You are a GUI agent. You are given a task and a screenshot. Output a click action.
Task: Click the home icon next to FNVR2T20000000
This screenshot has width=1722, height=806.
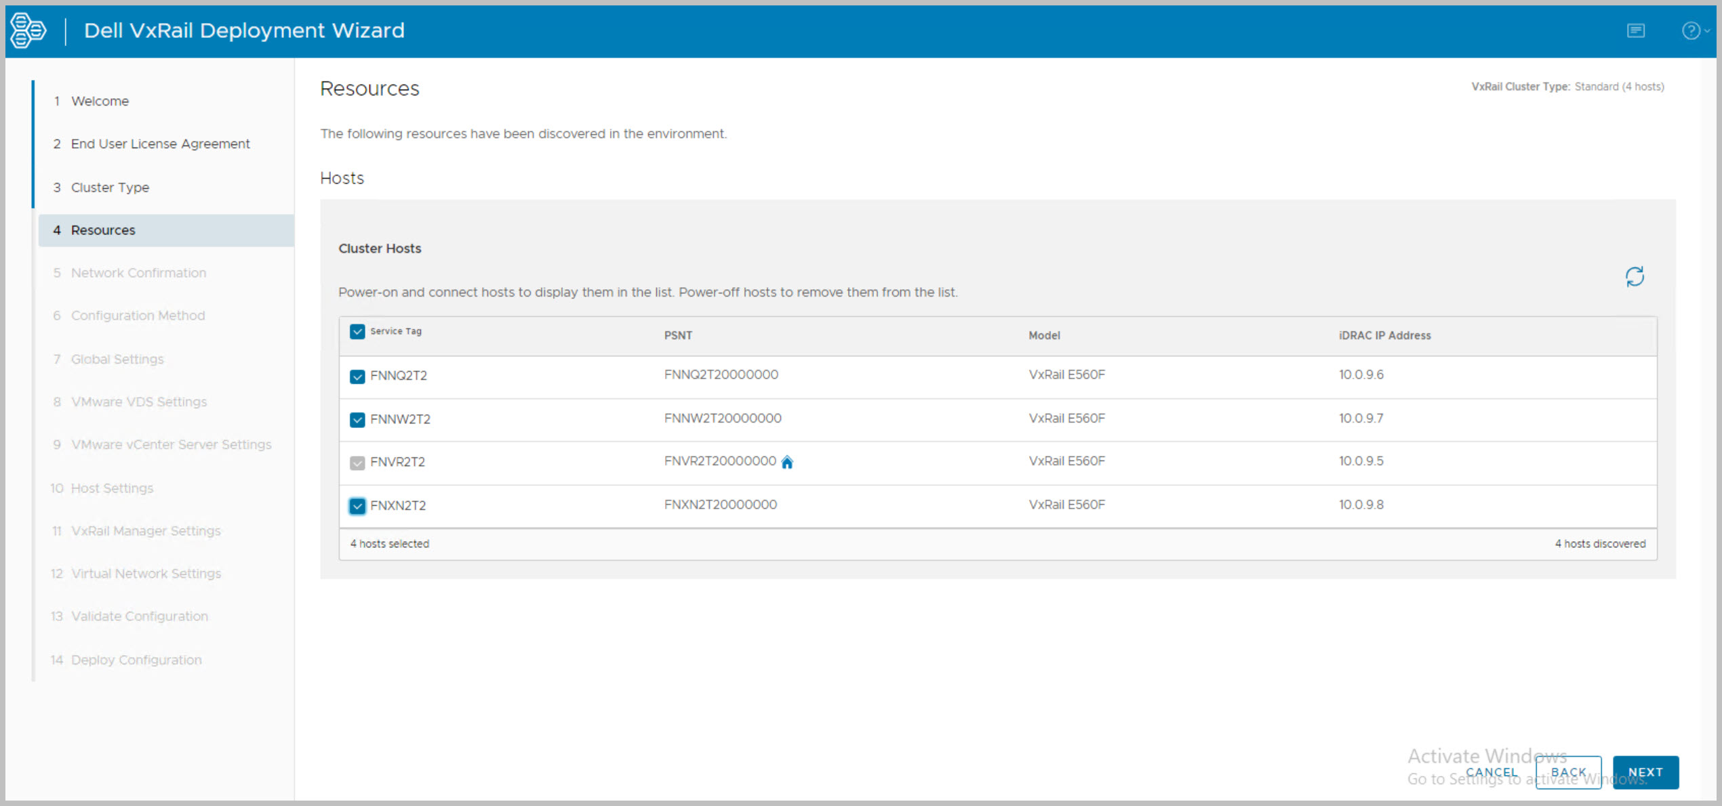point(786,462)
